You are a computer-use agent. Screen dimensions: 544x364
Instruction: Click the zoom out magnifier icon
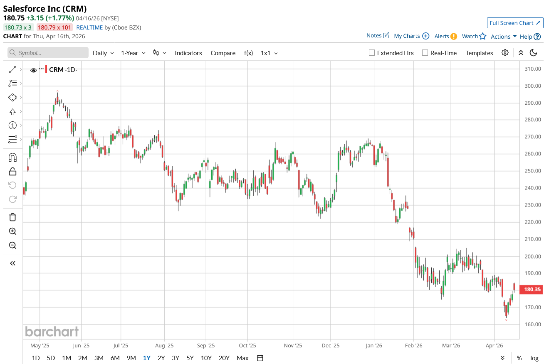12,246
